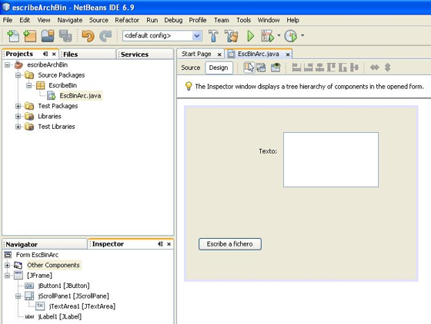Open the Tools menu
This screenshot has height=324, width=431.
click(x=243, y=20)
